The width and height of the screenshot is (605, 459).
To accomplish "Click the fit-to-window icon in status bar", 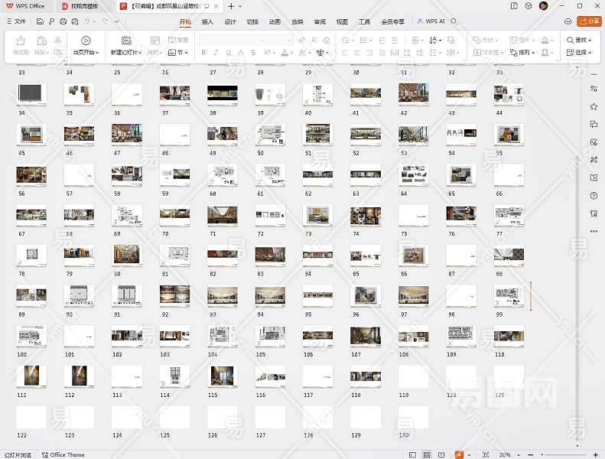I will coord(486,454).
